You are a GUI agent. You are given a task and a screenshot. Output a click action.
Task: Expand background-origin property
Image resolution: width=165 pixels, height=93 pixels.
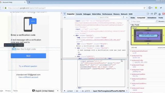(x=131, y=69)
